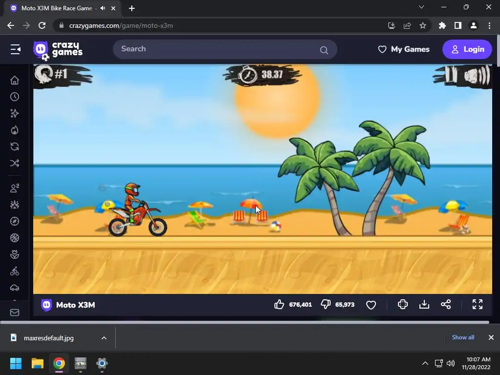Open downloaded maxresdefault.jpg file
The width and height of the screenshot is (500, 375).
coord(48,338)
